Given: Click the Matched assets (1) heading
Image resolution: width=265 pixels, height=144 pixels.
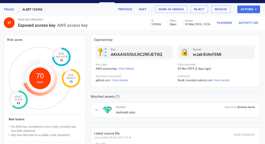Looking at the screenshot, I should 105,97.
